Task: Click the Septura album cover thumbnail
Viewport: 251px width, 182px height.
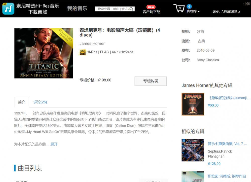Action: click(x=193, y=150)
